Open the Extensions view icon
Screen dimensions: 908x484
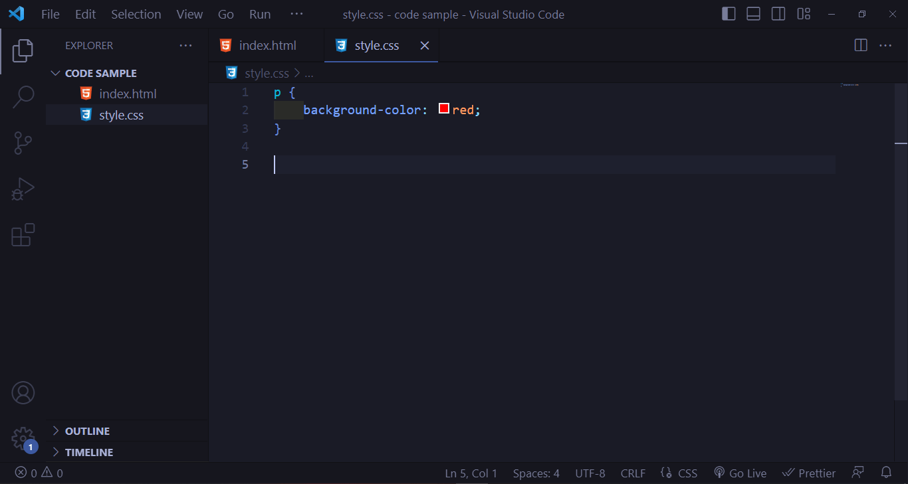coord(23,234)
